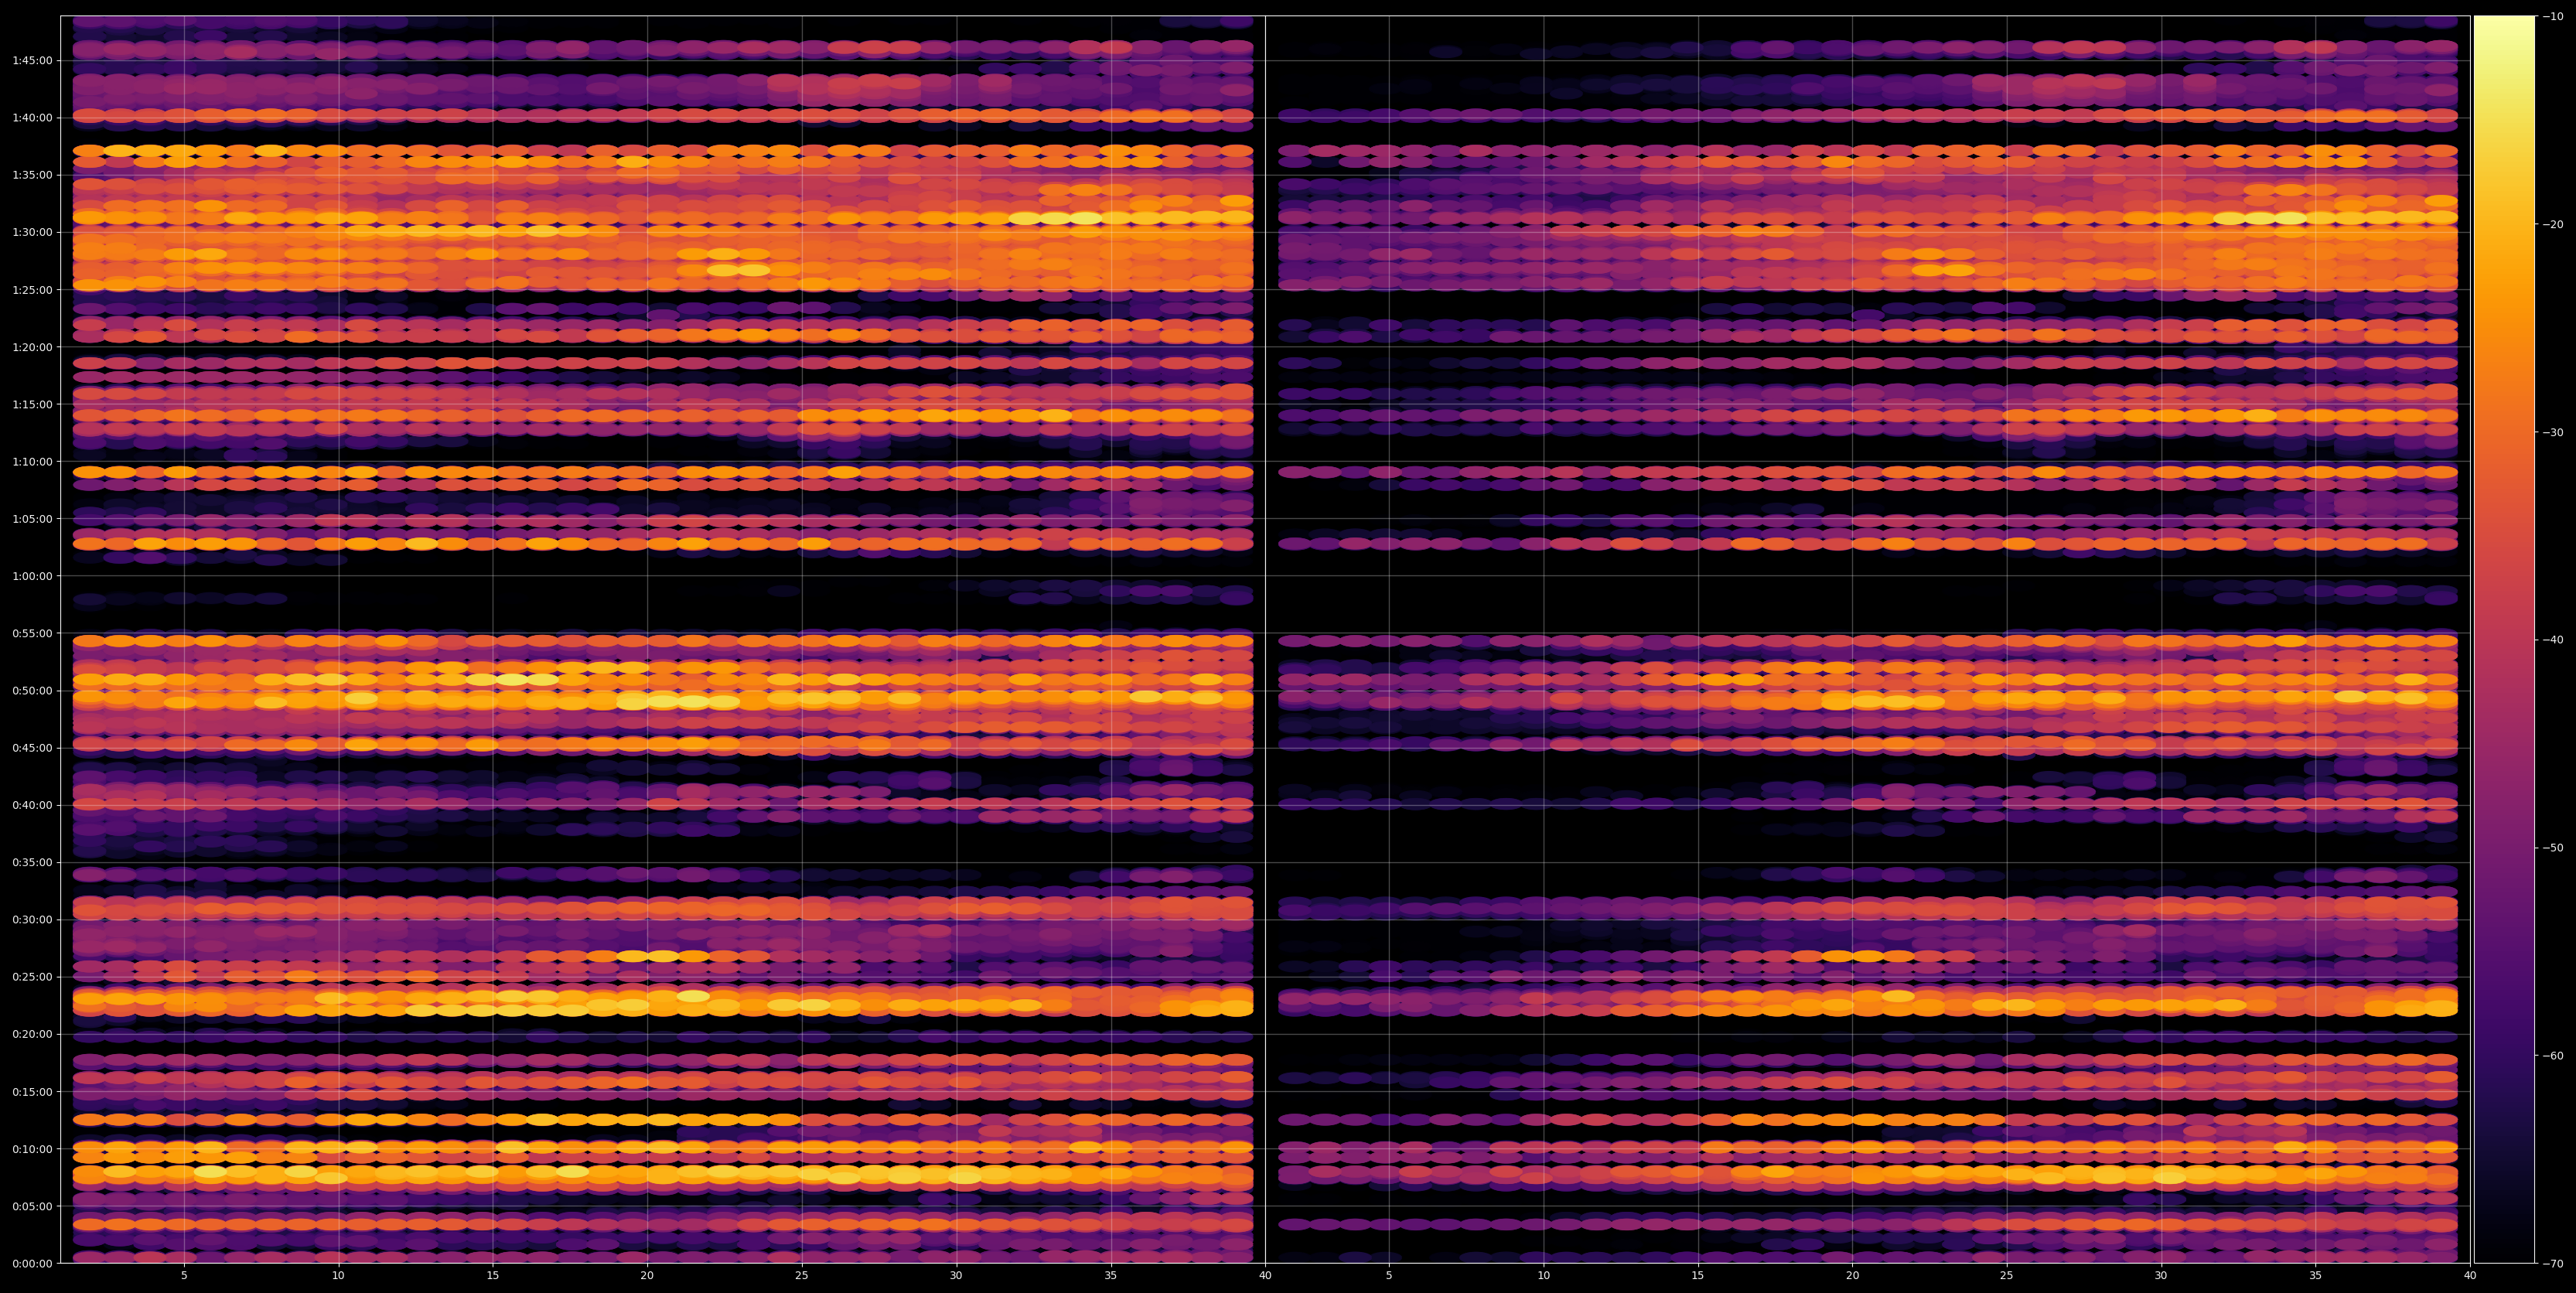The height and width of the screenshot is (1293, 2576).
Task: Pick x-axis label 20 under right heatmap
Action: (x=1853, y=1276)
